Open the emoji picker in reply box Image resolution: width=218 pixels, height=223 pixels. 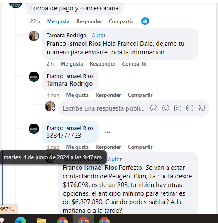tap(166, 108)
